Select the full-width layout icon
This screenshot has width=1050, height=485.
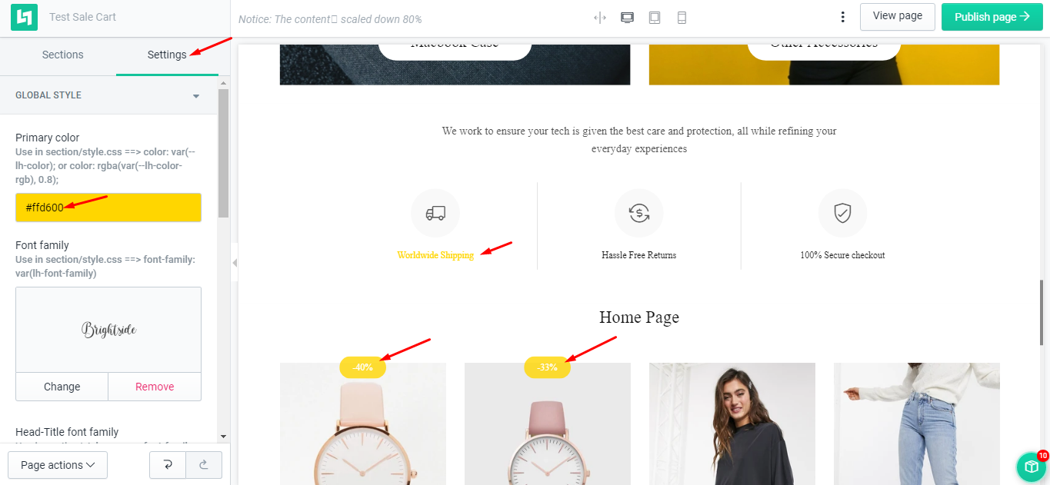pos(600,18)
